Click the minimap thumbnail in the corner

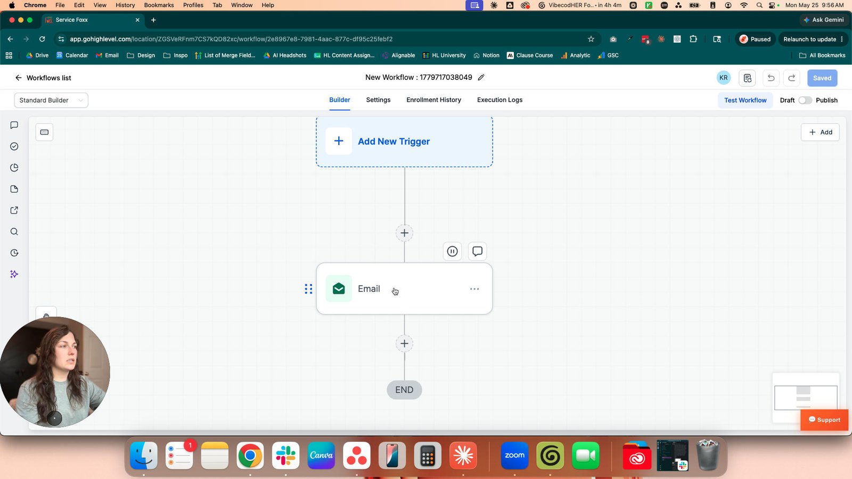pyautogui.click(x=806, y=398)
